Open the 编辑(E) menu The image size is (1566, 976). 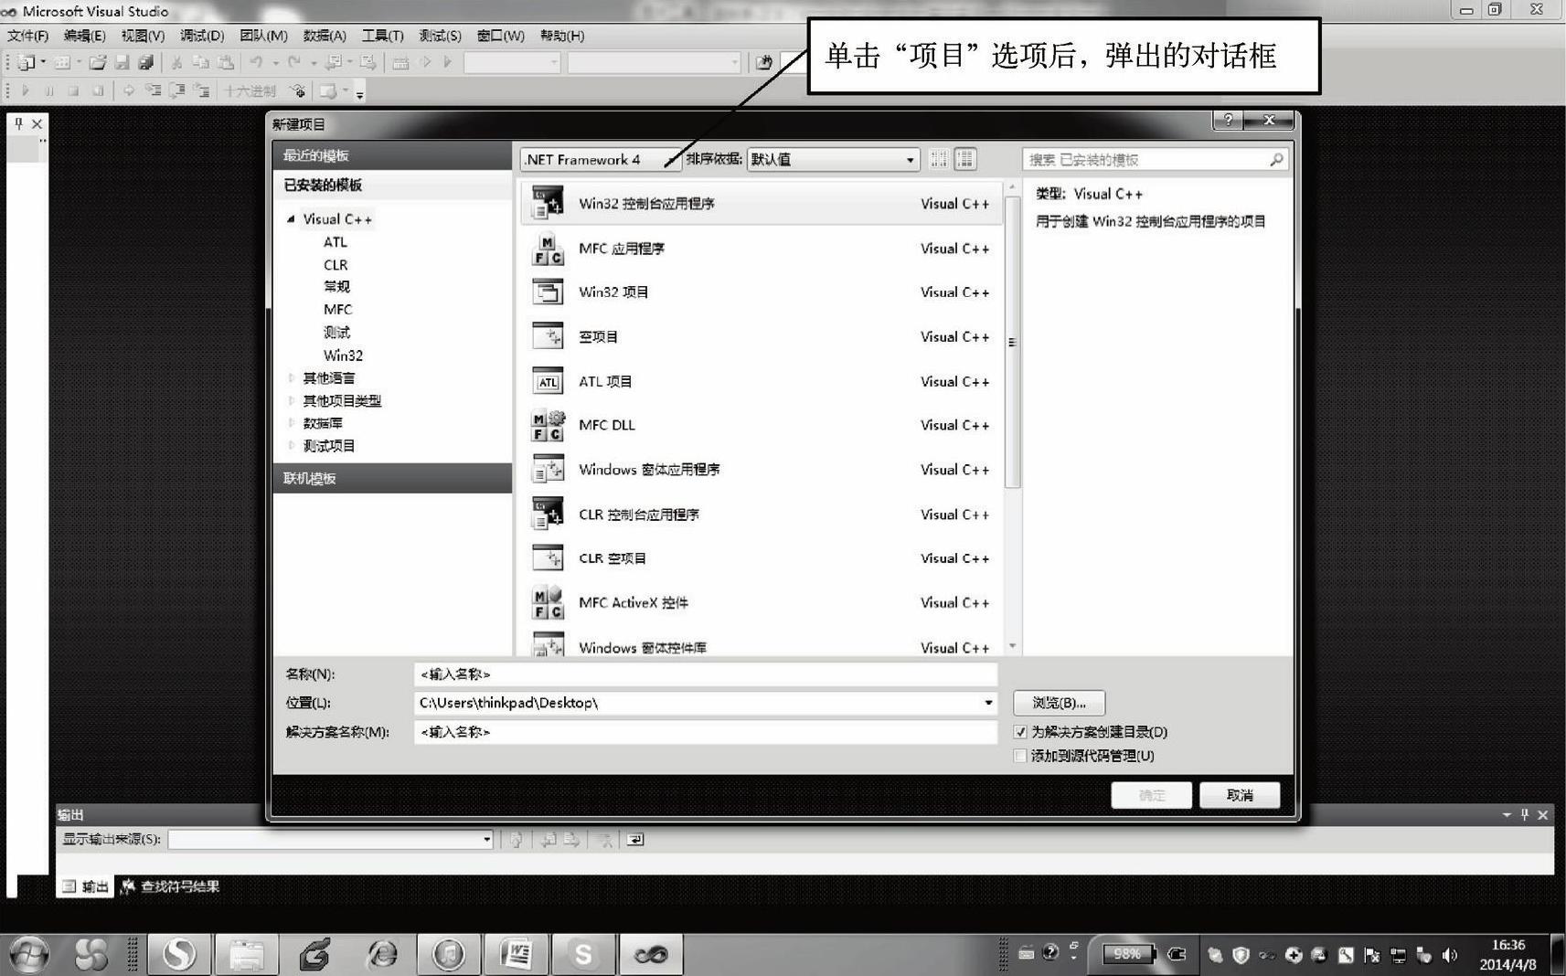point(85,36)
